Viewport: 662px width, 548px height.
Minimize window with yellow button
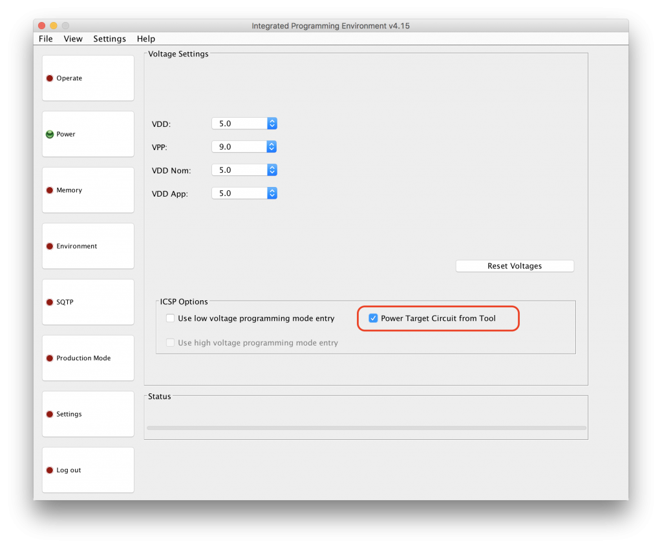pyautogui.click(x=54, y=26)
